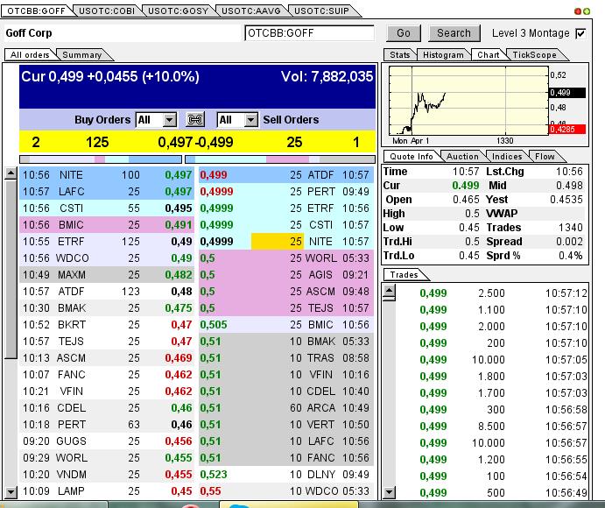Switch to the USOTC:AAVG tab
This screenshot has height=508, width=605.
pos(250,11)
